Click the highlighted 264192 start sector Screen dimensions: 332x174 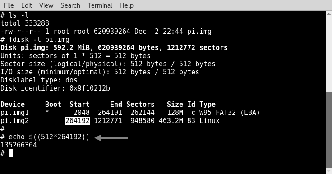(78, 121)
